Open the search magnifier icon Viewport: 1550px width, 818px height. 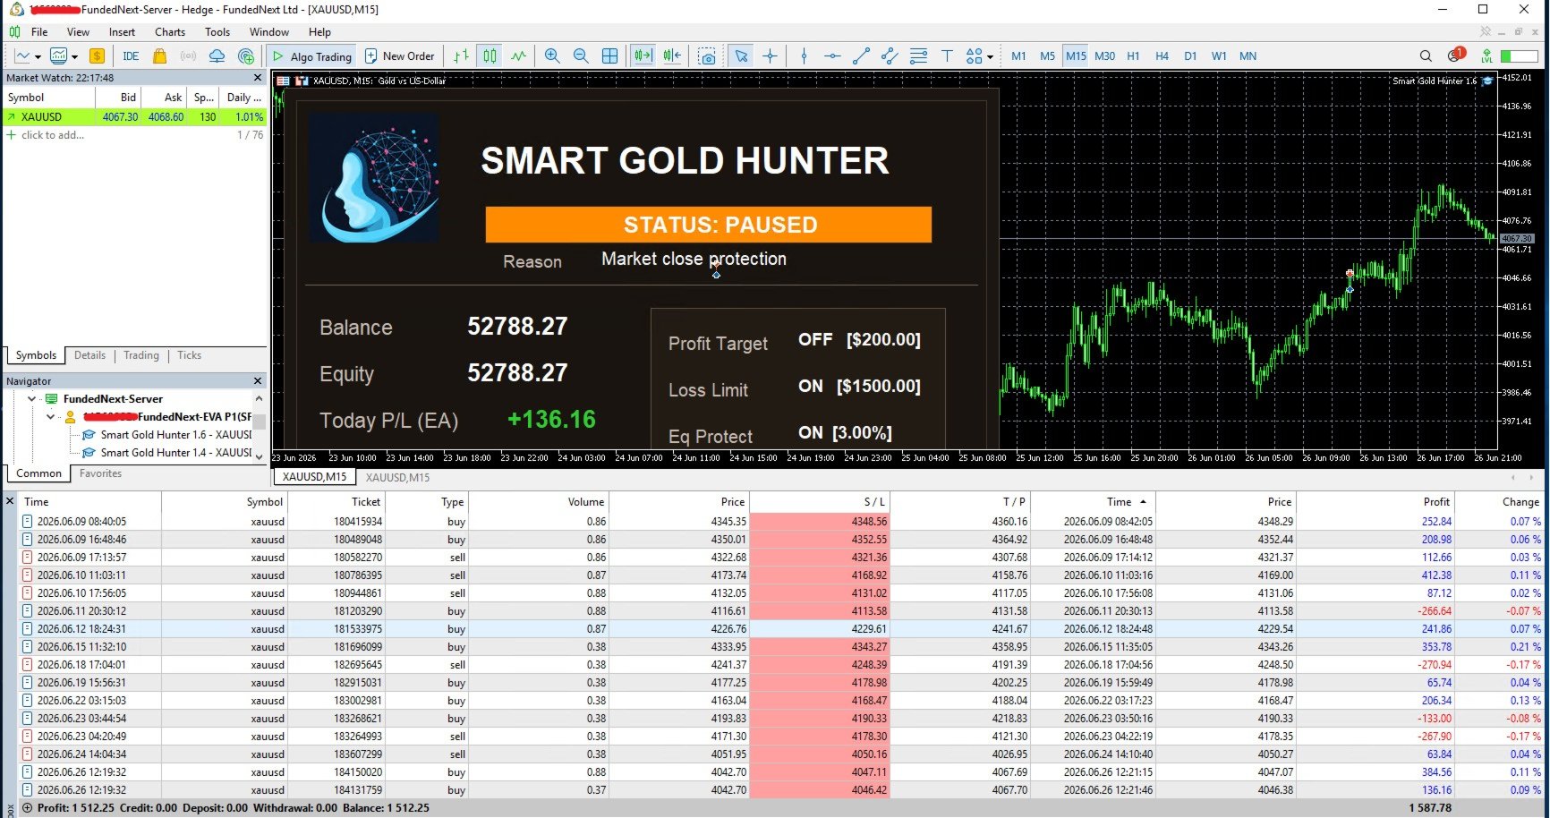click(x=1426, y=55)
